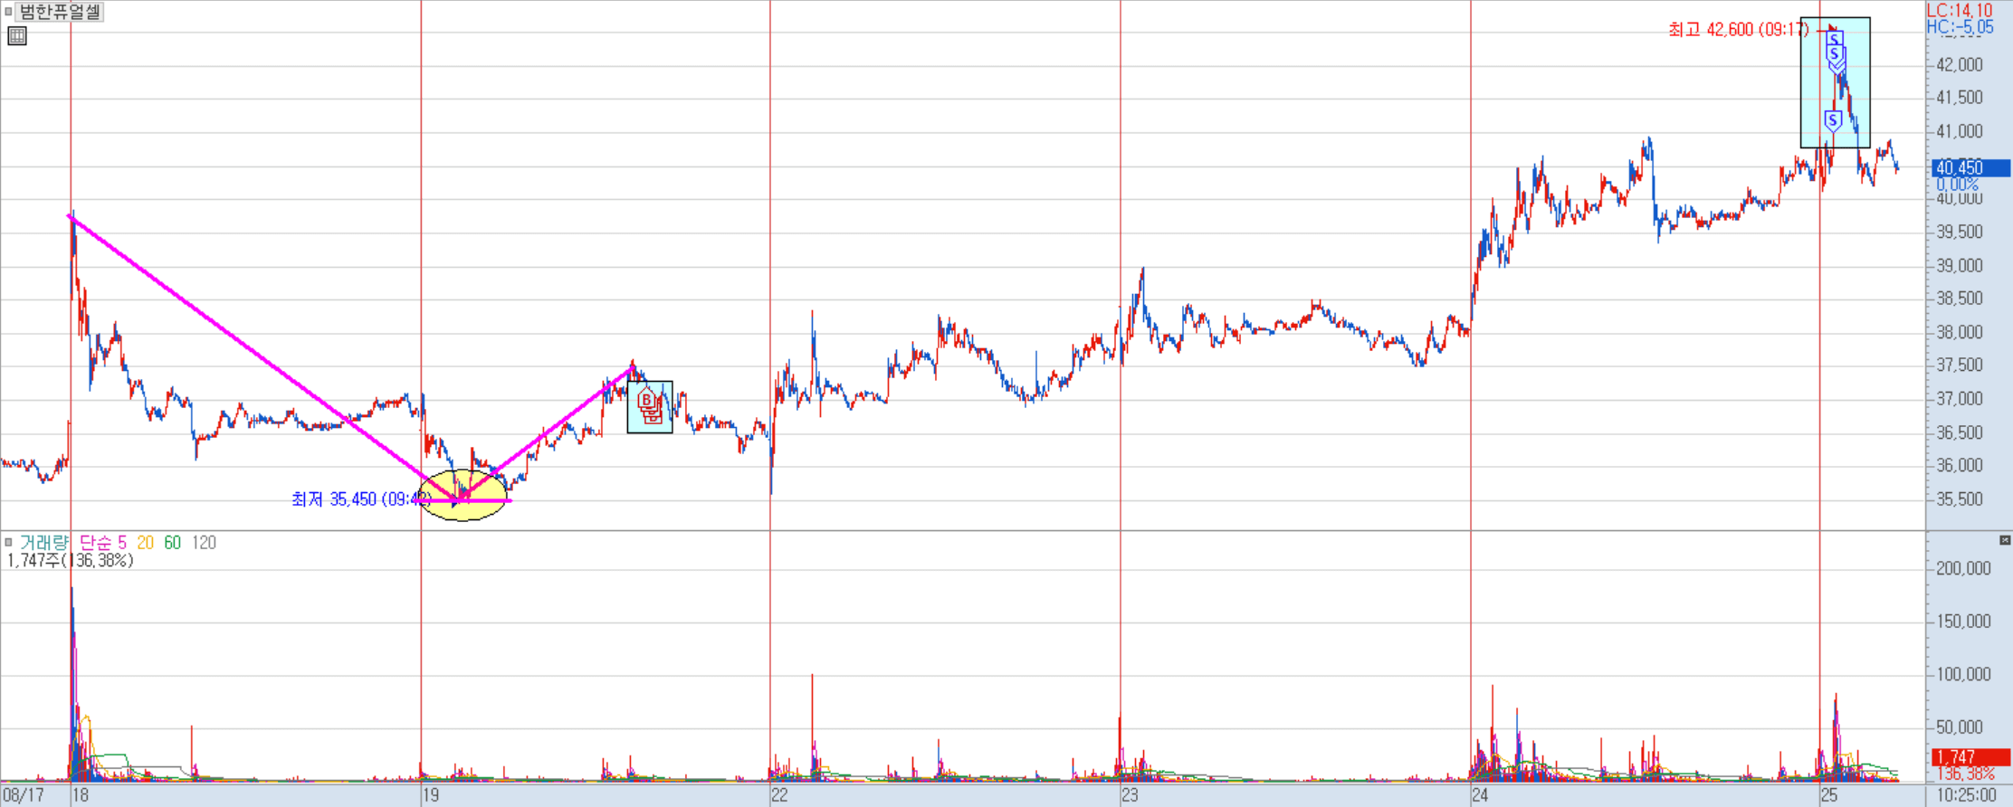Select the 120 moving average legend
Viewport: 2013px width, 807px height.
(x=204, y=543)
